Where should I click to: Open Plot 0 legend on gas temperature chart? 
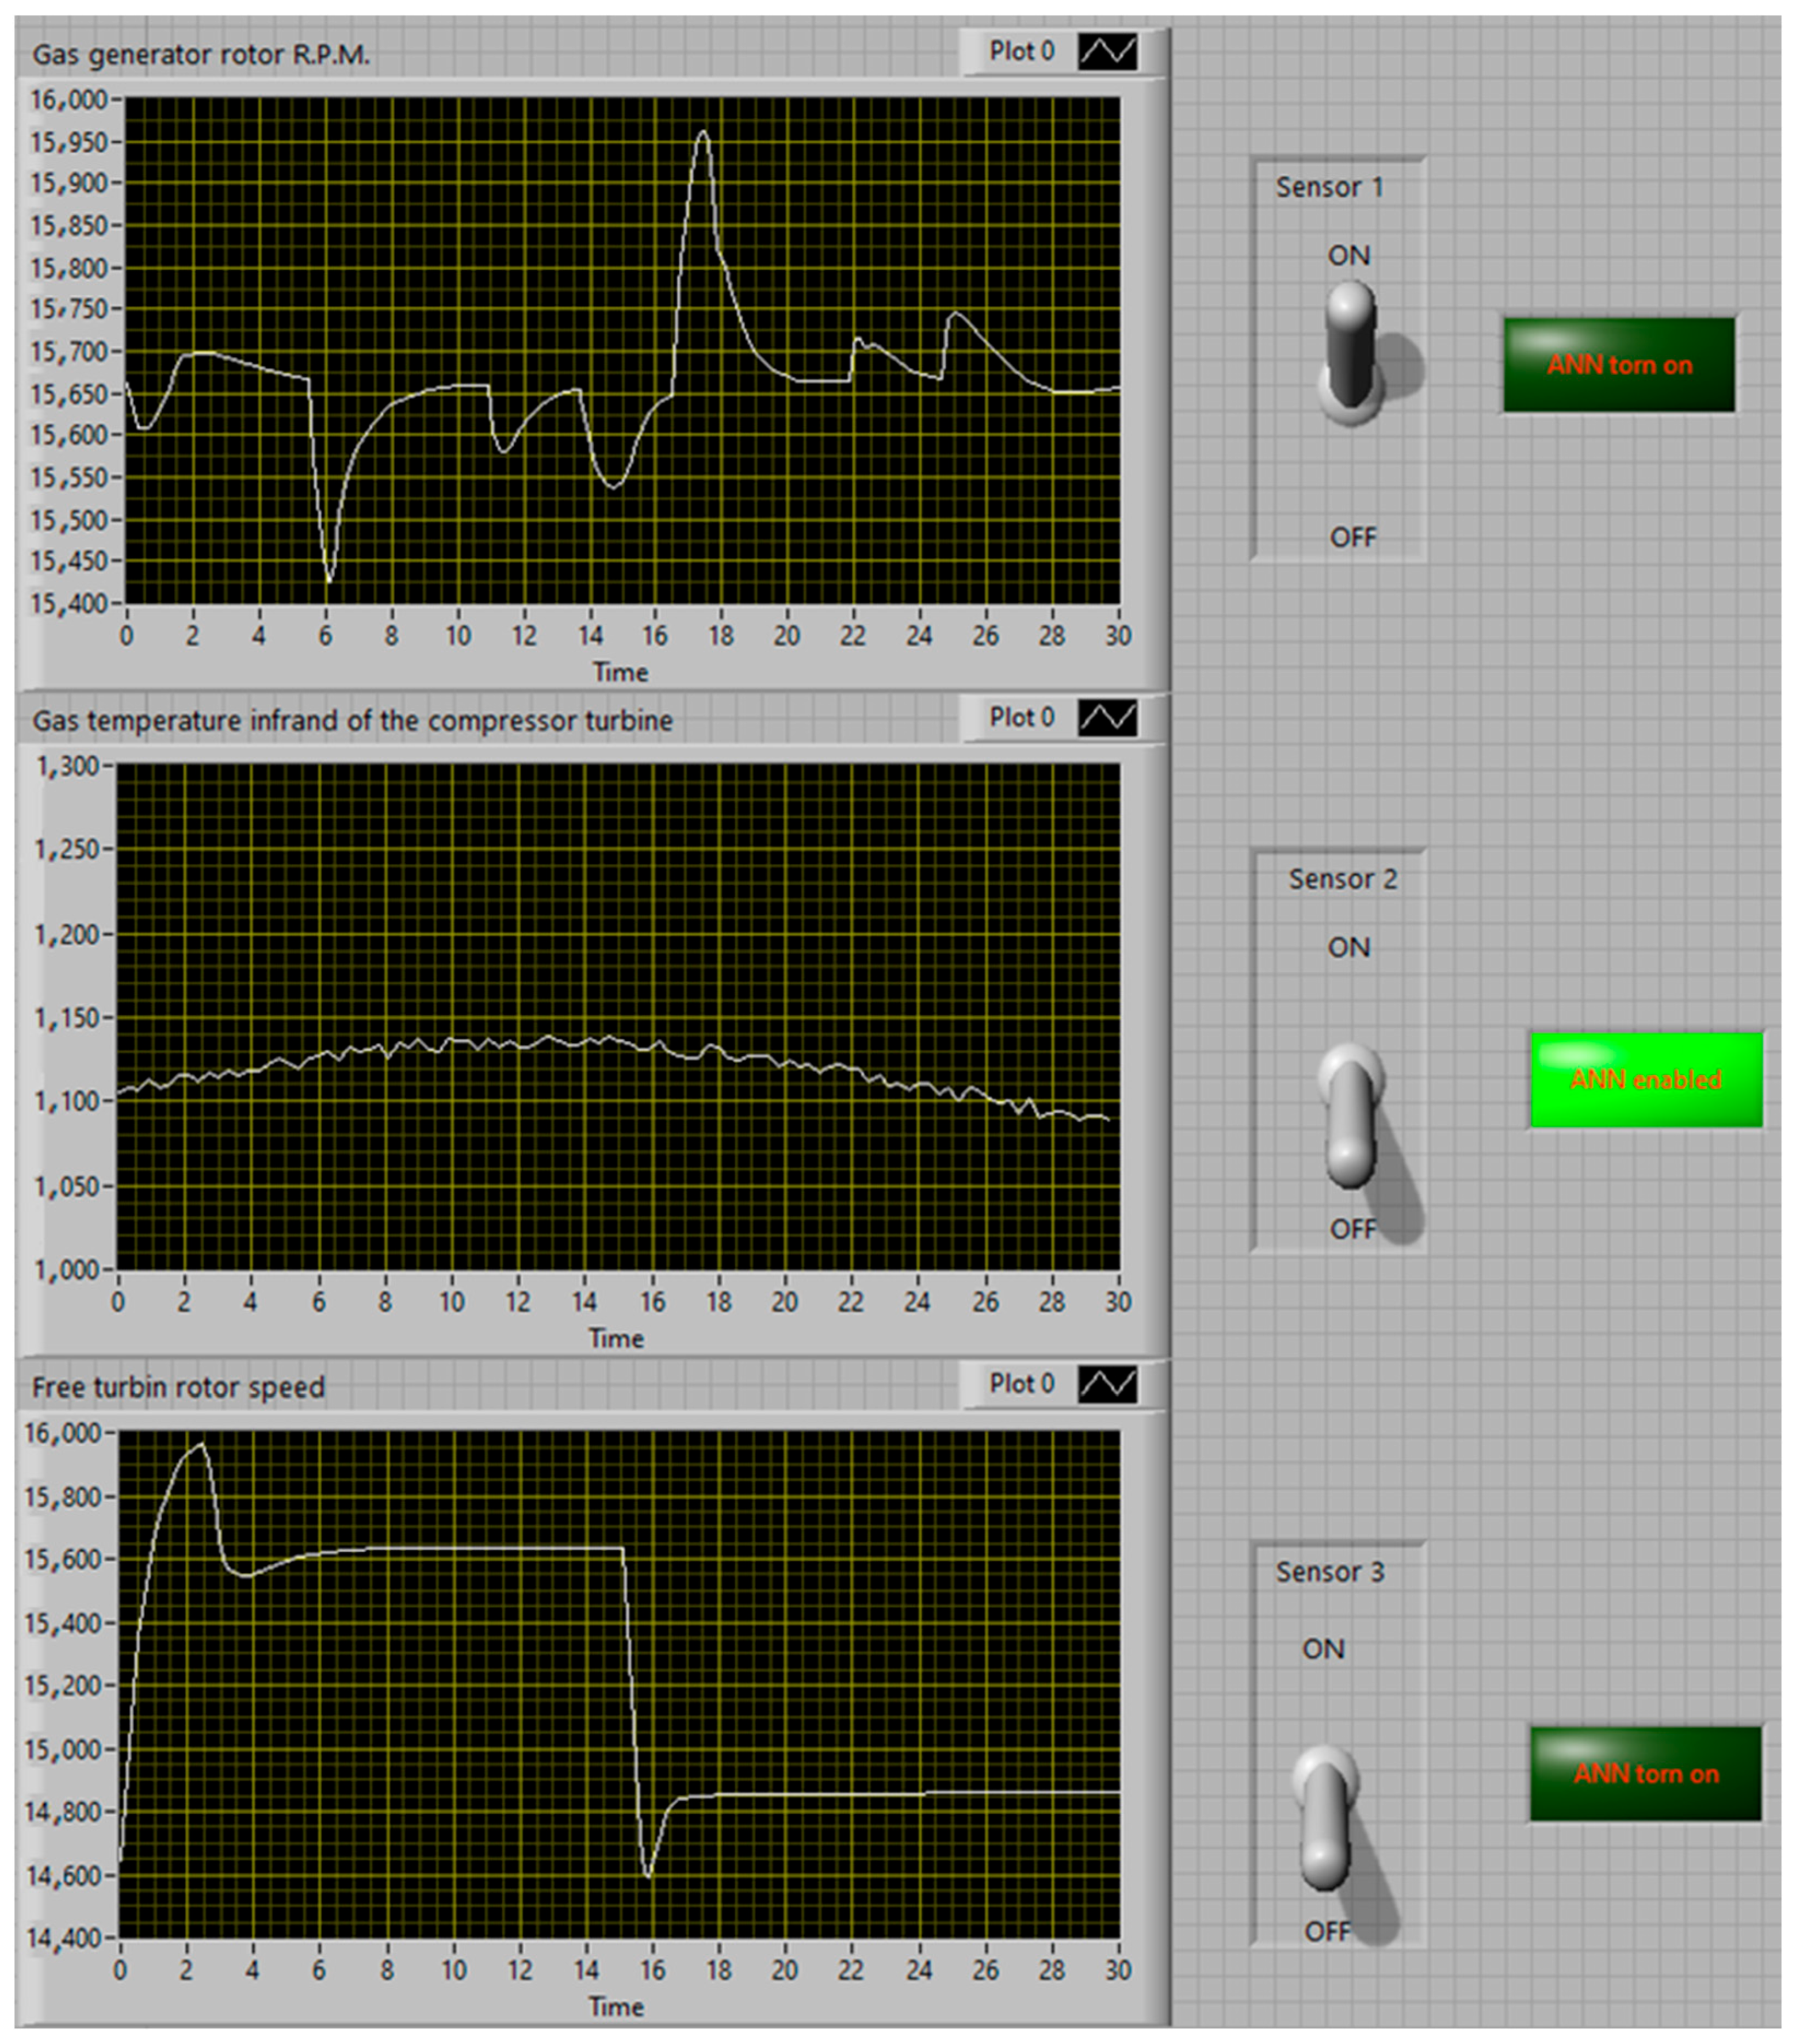pos(1021,717)
